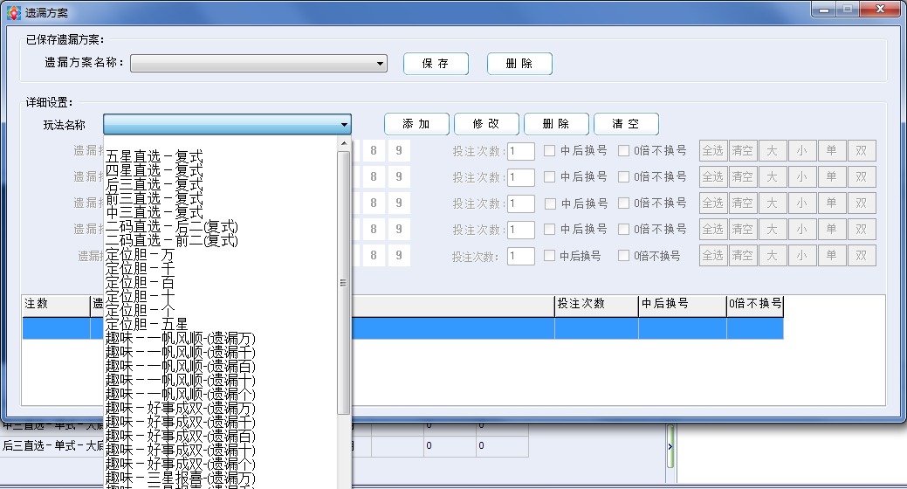The width and height of the screenshot is (907, 489).
Task: Click the 双 button in the last row
Action: pyautogui.click(x=861, y=255)
